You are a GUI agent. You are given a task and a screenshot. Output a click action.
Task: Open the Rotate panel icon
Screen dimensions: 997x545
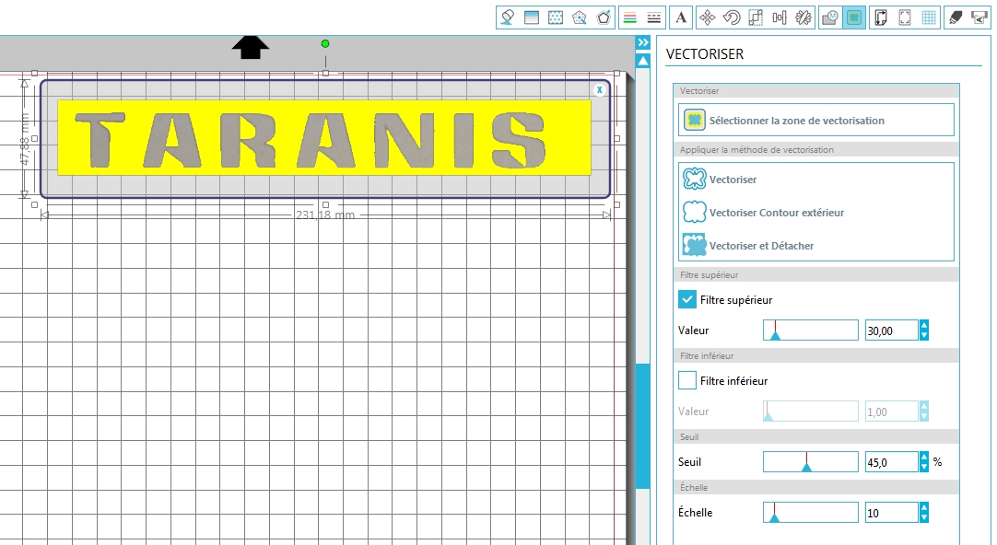732,17
